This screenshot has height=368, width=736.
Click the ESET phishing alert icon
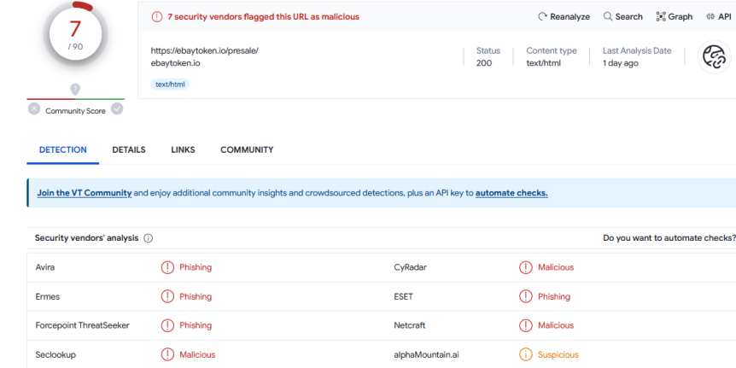[525, 296]
